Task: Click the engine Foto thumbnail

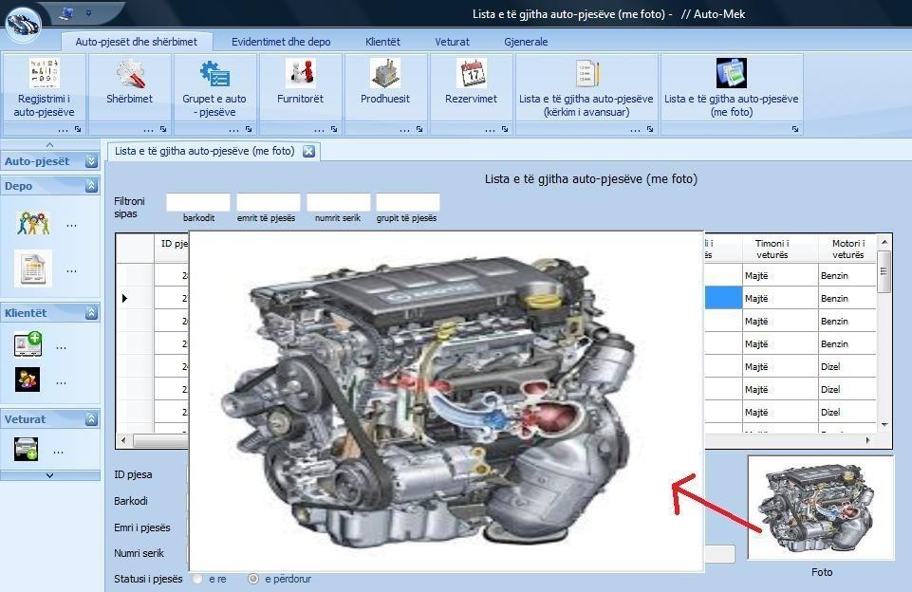Action: [x=821, y=508]
